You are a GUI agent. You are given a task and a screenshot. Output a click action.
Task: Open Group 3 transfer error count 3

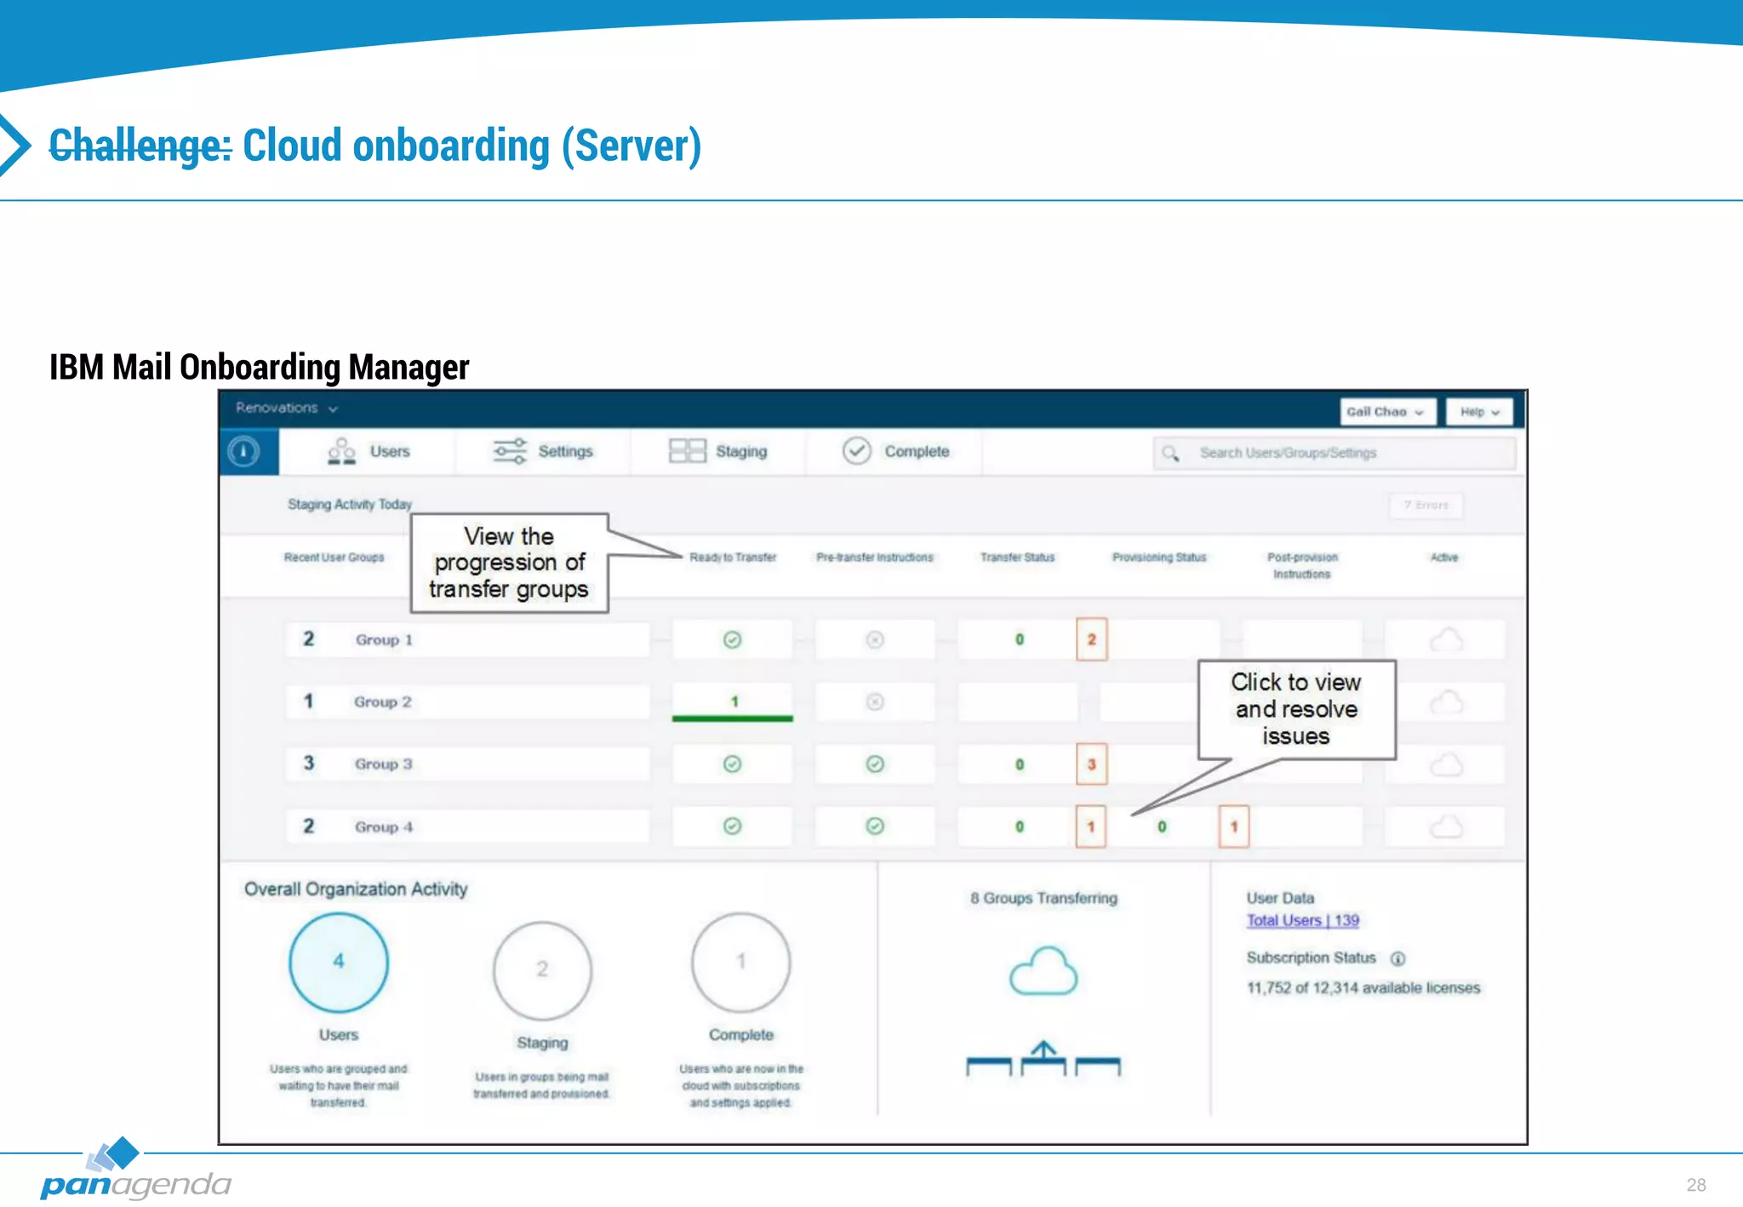pyautogui.click(x=1092, y=764)
